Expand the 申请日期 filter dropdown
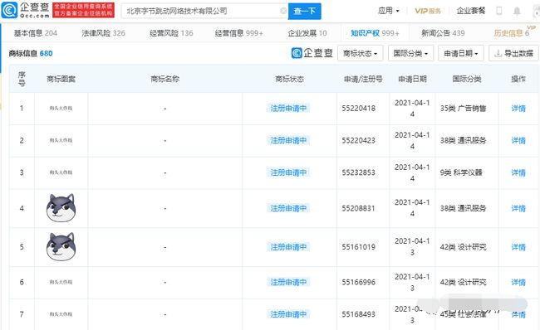 point(461,53)
